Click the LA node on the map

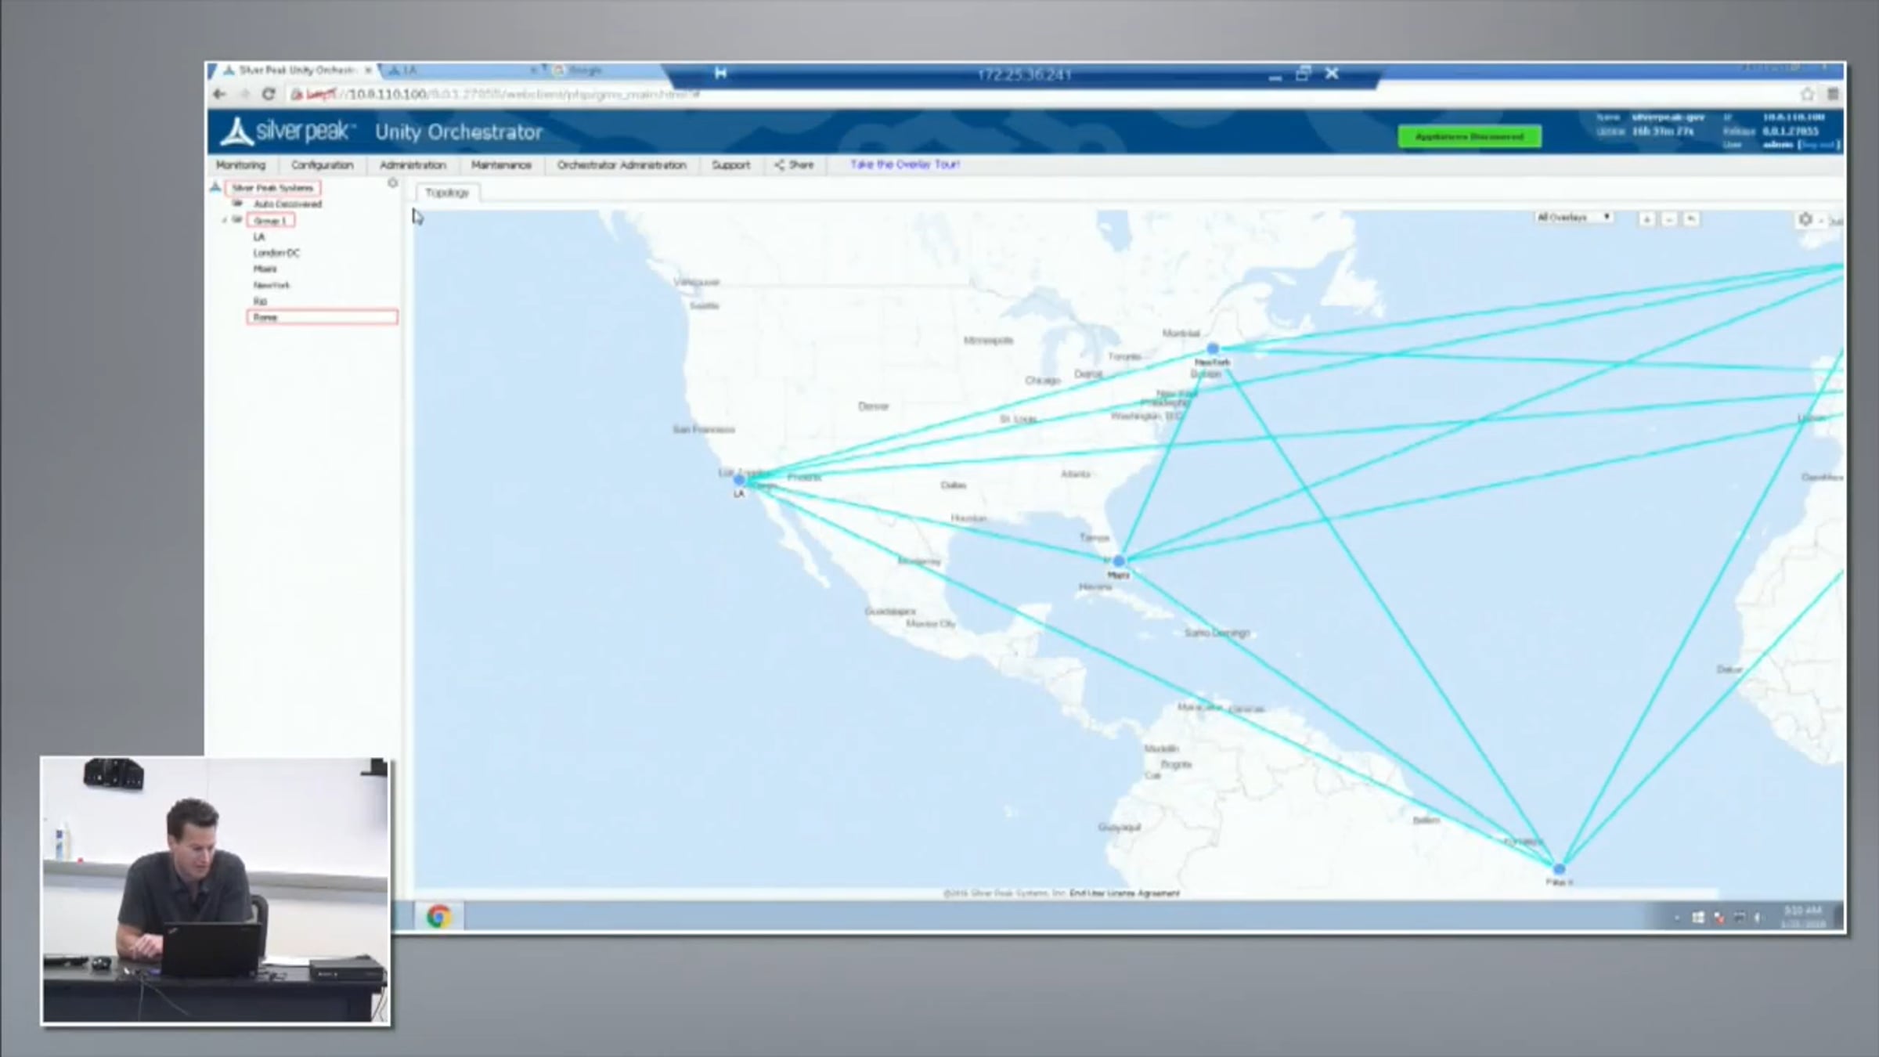(x=739, y=480)
